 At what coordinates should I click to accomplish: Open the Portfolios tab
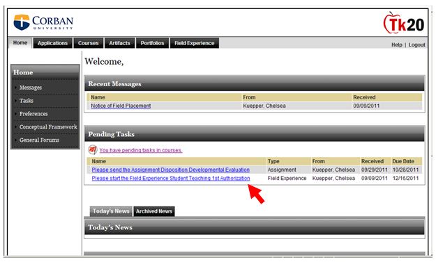point(152,43)
